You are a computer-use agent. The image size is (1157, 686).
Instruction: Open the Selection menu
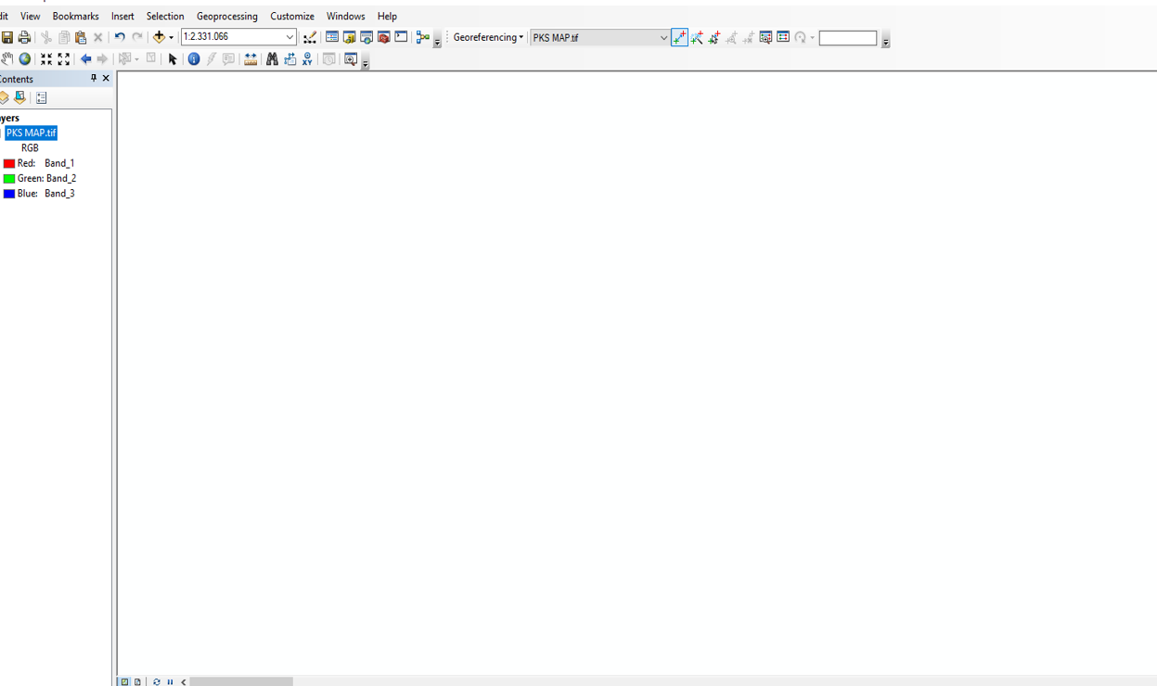point(165,16)
